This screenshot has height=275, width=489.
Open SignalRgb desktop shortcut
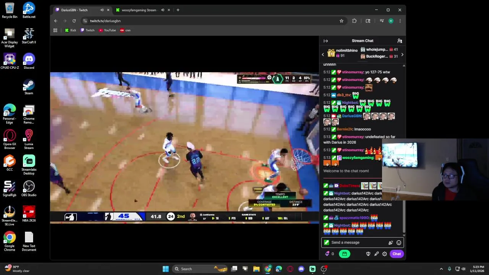[x=10, y=189]
